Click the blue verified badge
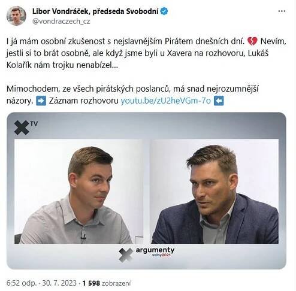 (164, 11)
